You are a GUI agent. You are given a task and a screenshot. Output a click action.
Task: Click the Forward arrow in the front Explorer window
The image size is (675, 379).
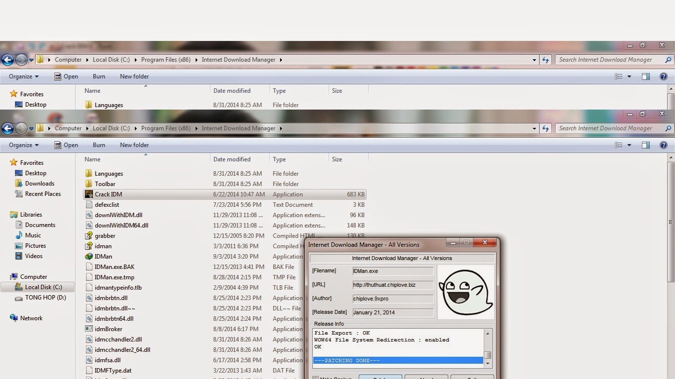[x=21, y=128]
